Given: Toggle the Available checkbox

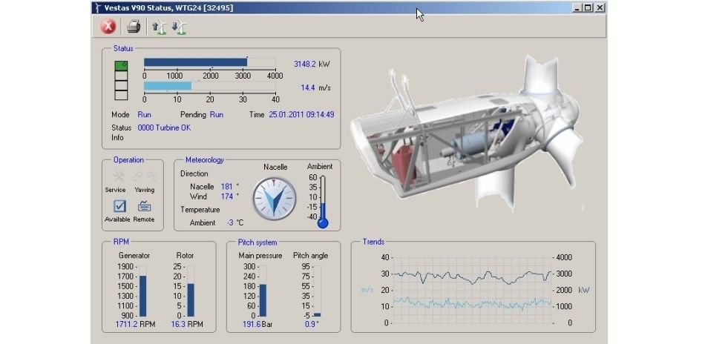Looking at the screenshot, I should [x=119, y=206].
